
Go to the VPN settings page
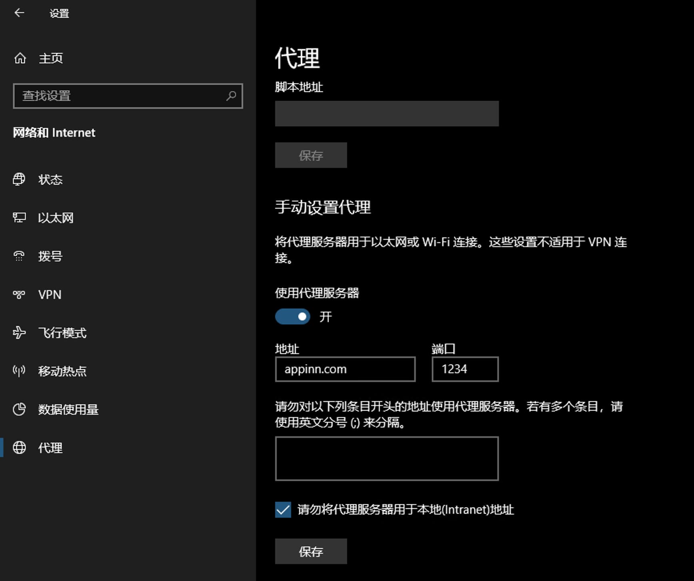[128, 294]
